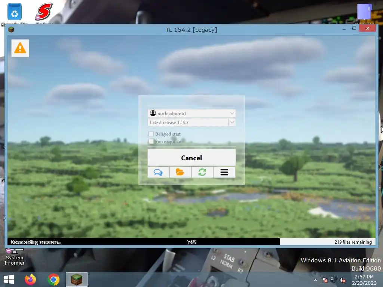This screenshot has width=383, height=287.
Task: Open the hamburger settings menu button
Action: (x=224, y=172)
